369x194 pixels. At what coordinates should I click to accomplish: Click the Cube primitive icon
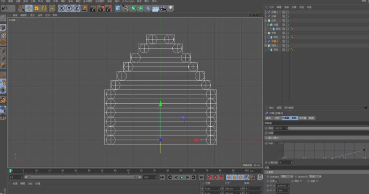point(118,8)
